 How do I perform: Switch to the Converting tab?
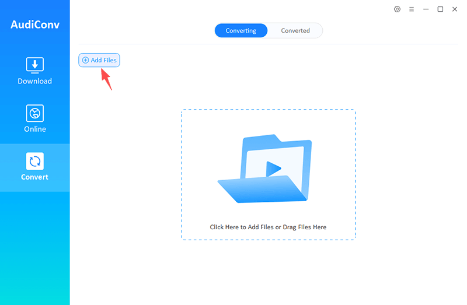click(x=241, y=31)
